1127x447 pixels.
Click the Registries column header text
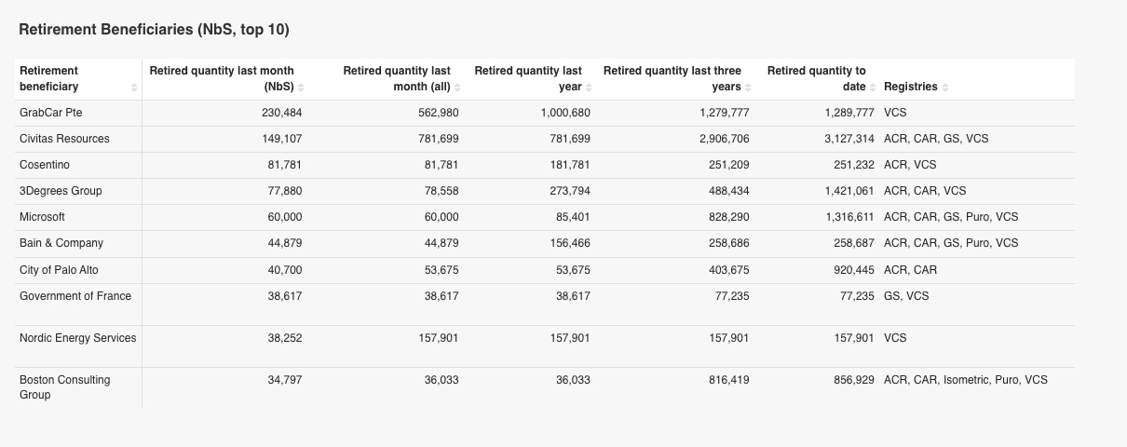click(910, 87)
